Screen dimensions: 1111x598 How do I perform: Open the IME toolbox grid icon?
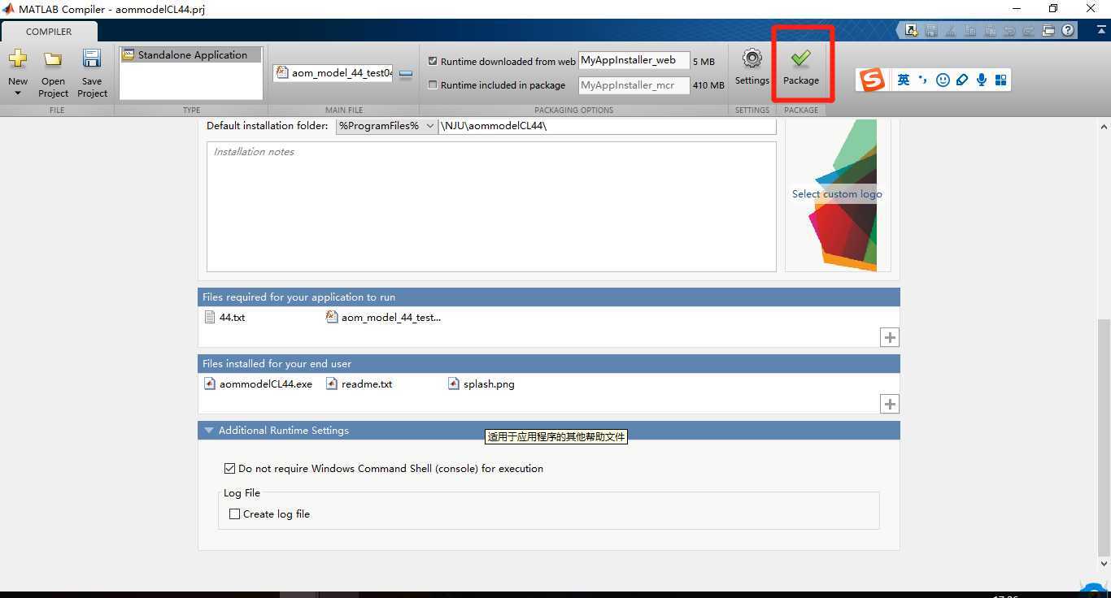(x=1001, y=80)
